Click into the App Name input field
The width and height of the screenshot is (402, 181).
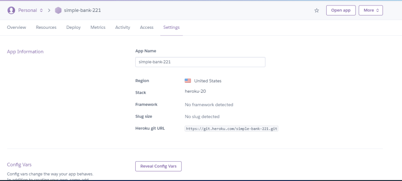pyautogui.click(x=200, y=62)
